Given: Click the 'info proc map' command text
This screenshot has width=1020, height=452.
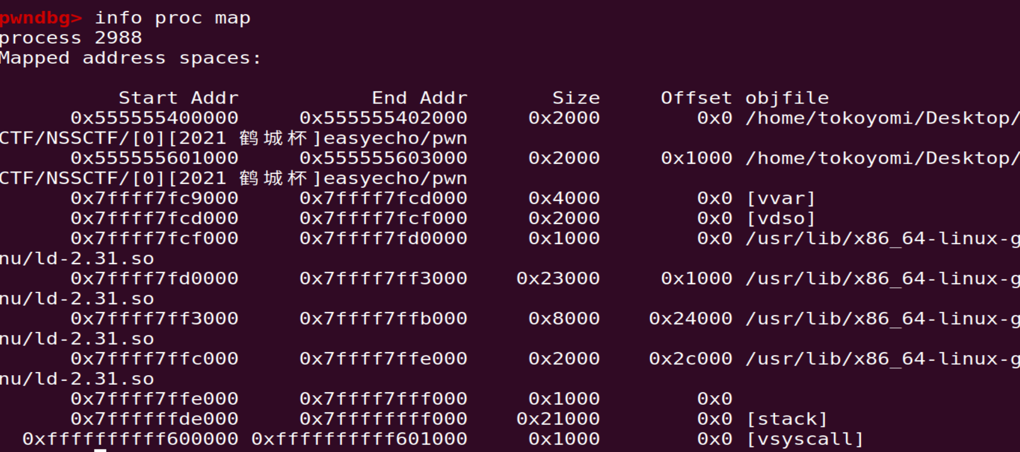Looking at the screenshot, I should tap(172, 18).
